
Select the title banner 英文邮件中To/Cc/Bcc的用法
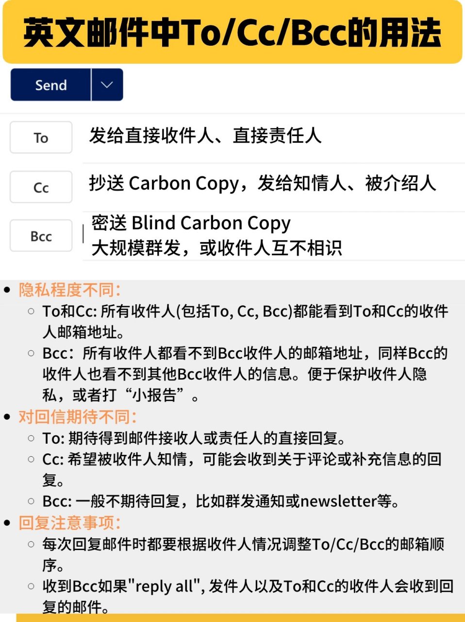[x=232, y=31]
